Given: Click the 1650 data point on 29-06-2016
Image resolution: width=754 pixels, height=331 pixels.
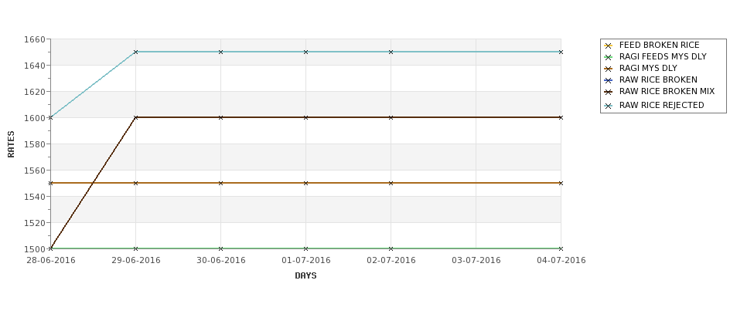Looking at the screenshot, I should (135, 52).
